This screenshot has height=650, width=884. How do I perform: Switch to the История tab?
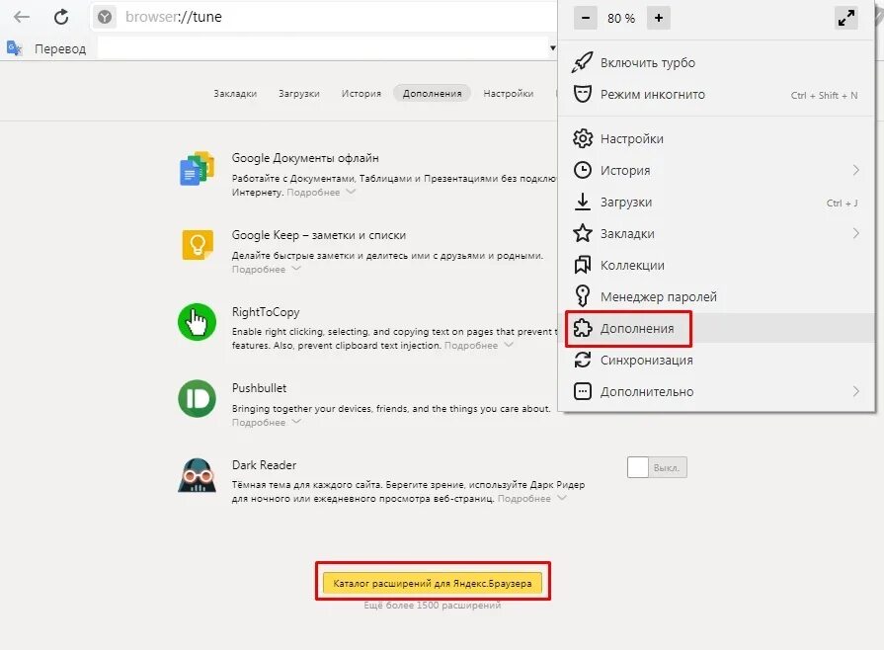tap(362, 94)
